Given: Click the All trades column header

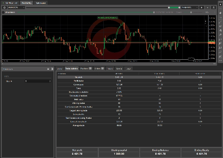Looking at the screenshot, I should (x=119, y=73).
